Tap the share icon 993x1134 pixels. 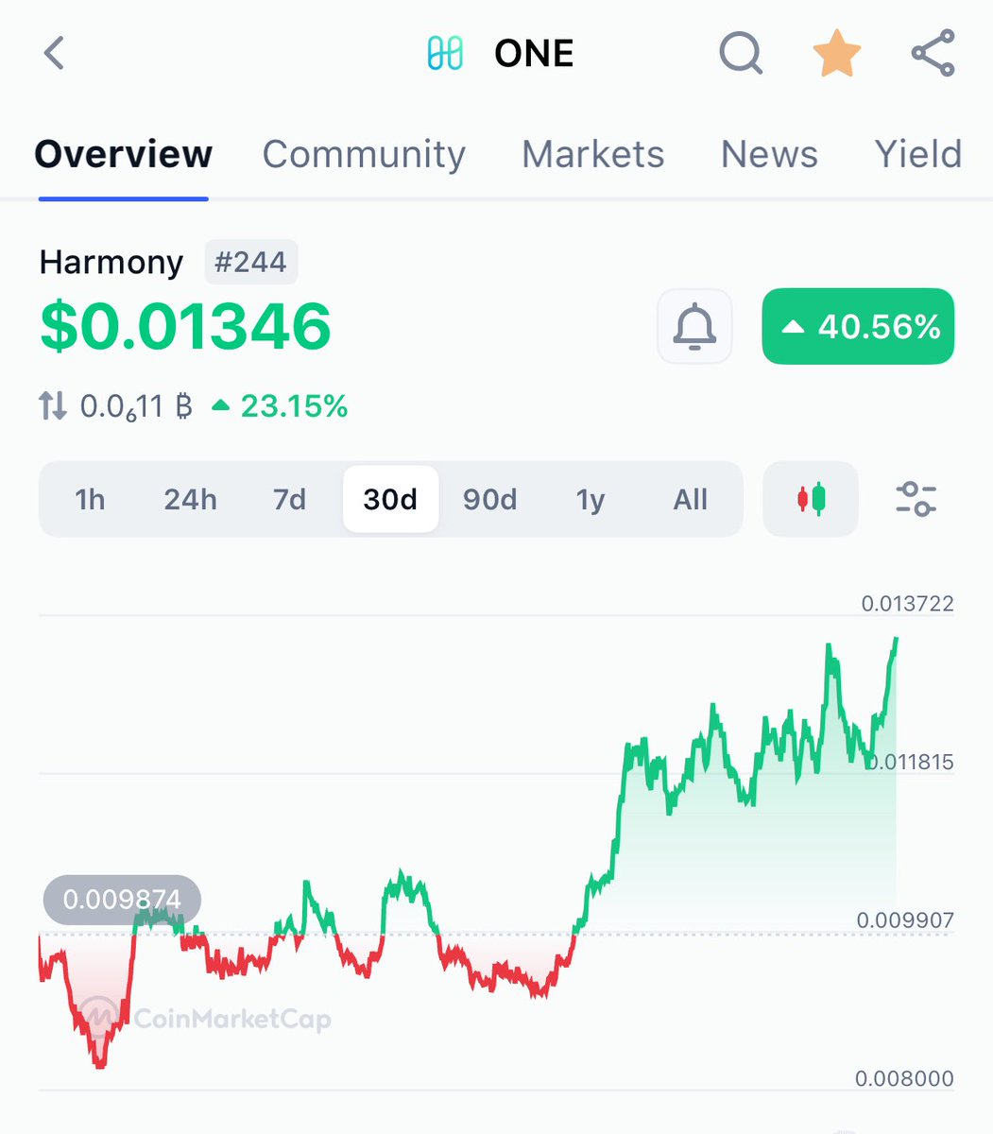[x=933, y=53]
